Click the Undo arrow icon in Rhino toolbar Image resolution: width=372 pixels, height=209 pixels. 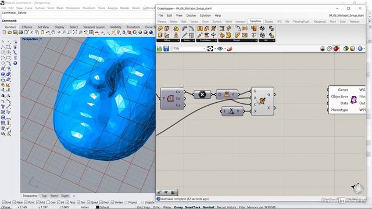(x=48, y=33)
